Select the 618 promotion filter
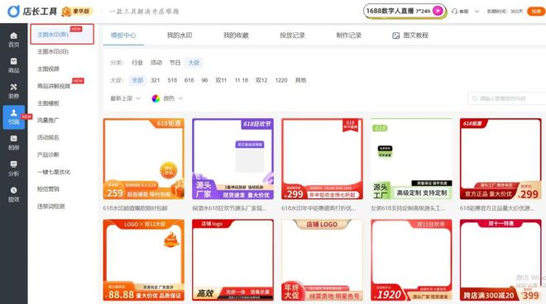 tap(189, 80)
